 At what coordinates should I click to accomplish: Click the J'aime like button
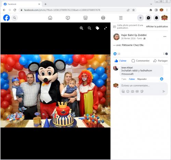tap(120, 61)
